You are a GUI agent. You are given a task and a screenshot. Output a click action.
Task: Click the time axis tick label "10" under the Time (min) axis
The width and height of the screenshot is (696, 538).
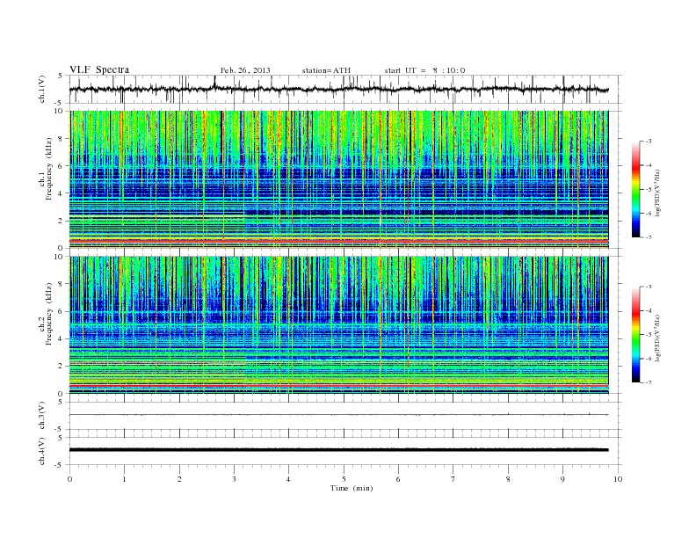pyautogui.click(x=618, y=479)
